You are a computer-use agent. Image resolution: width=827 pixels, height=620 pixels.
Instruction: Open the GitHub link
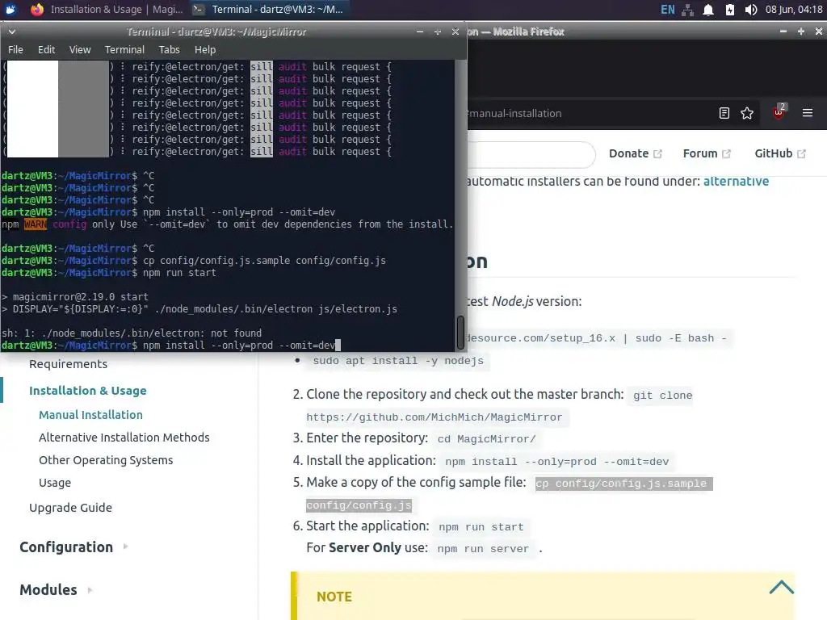[773, 153]
